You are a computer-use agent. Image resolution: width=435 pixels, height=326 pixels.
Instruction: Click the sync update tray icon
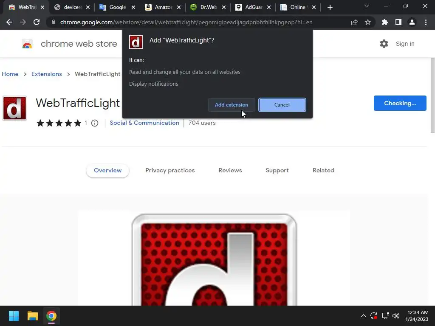pos(374,316)
